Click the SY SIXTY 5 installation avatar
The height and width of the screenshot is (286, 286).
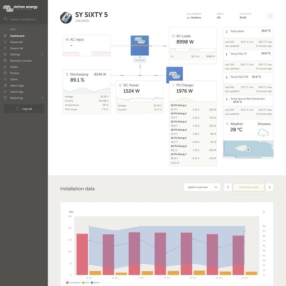66,18
